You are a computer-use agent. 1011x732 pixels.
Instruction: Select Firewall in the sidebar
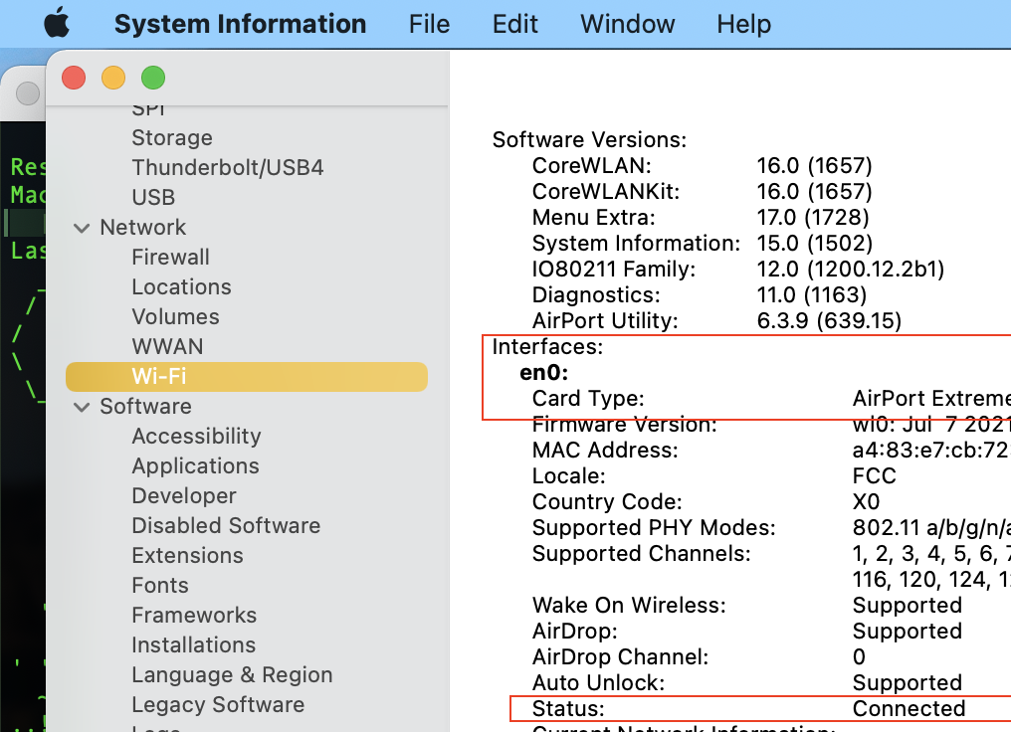[170, 257]
